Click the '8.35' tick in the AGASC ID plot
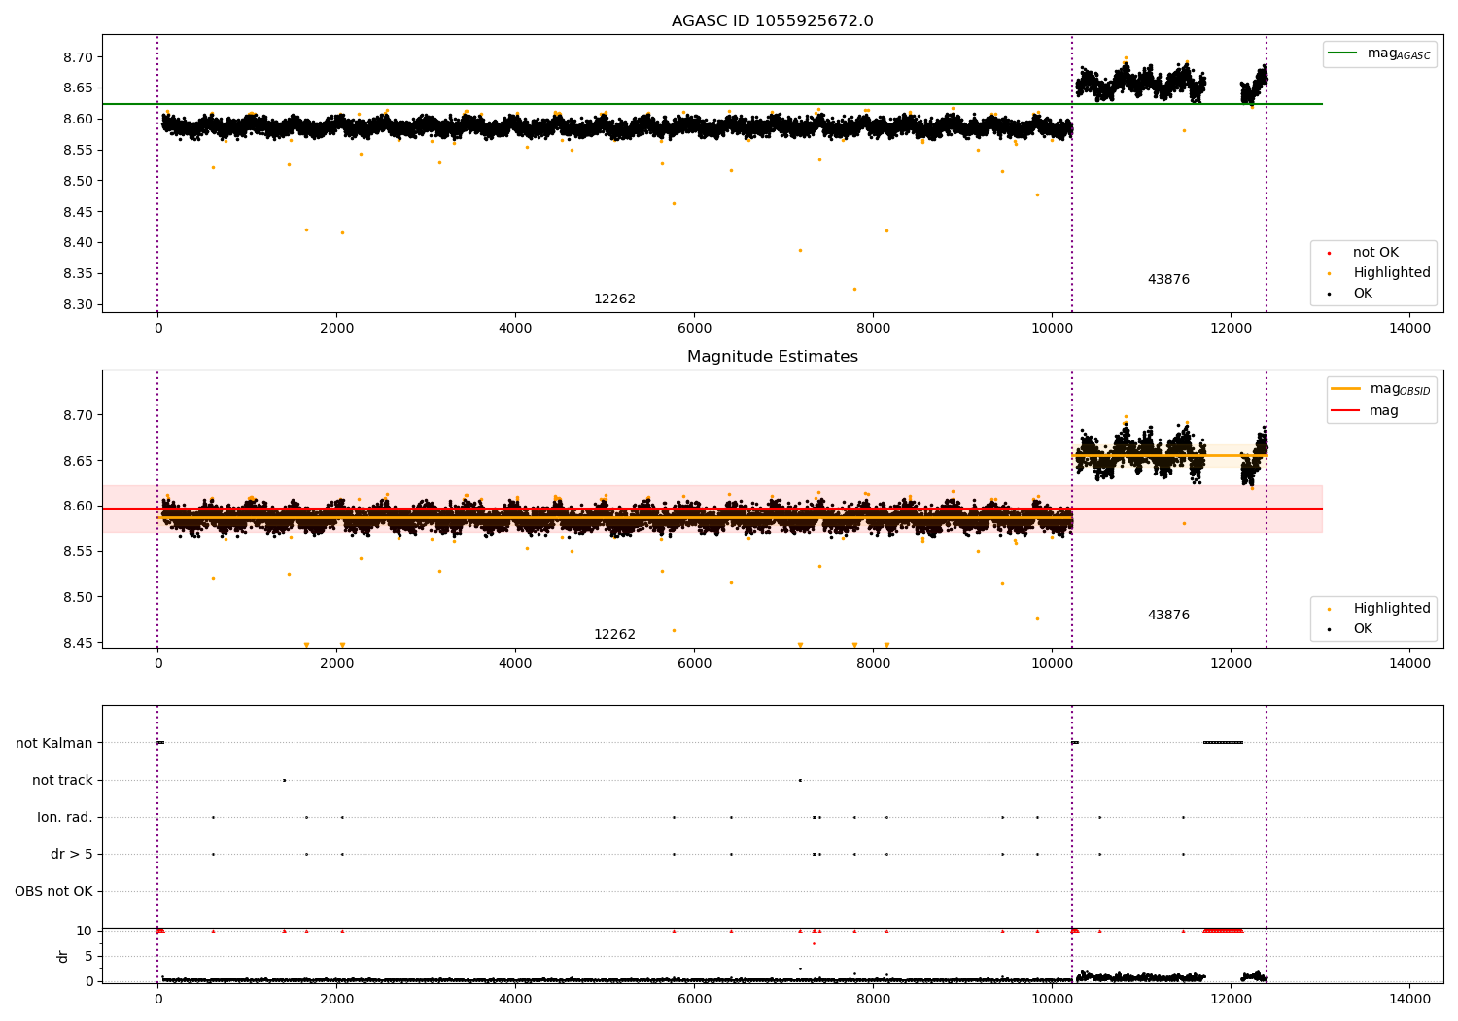The height and width of the screenshot is (1021, 1458). pyautogui.click(x=78, y=274)
